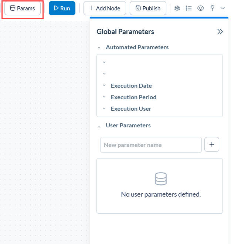Open the list view icon

[188, 8]
